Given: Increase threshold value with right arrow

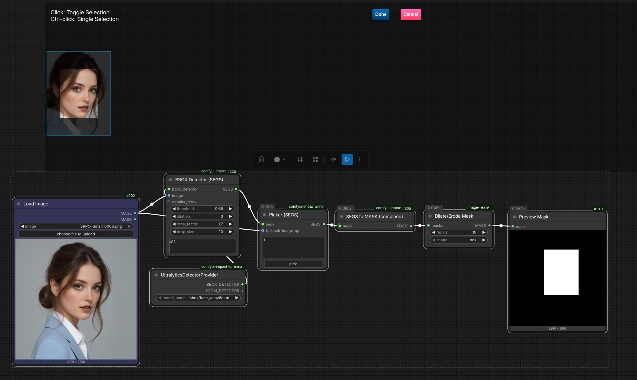Looking at the screenshot, I should coord(230,209).
